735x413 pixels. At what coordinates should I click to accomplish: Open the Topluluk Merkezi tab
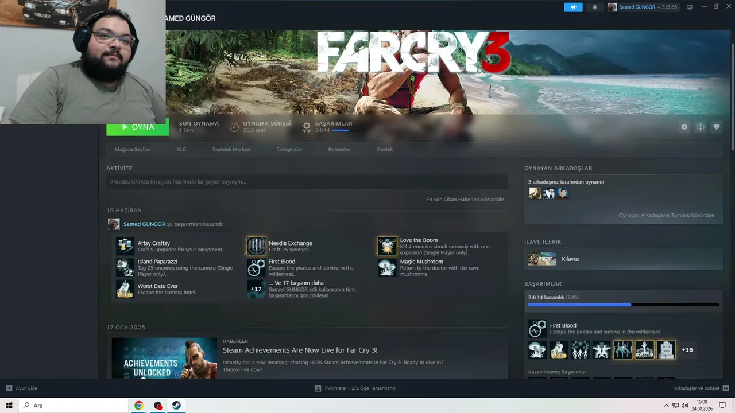(231, 149)
